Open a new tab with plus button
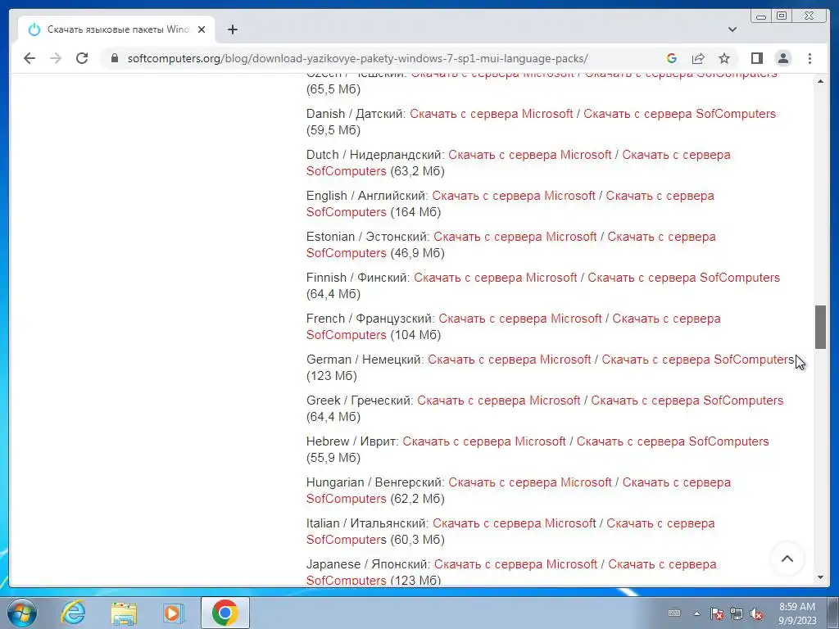 click(x=232, y=30)
